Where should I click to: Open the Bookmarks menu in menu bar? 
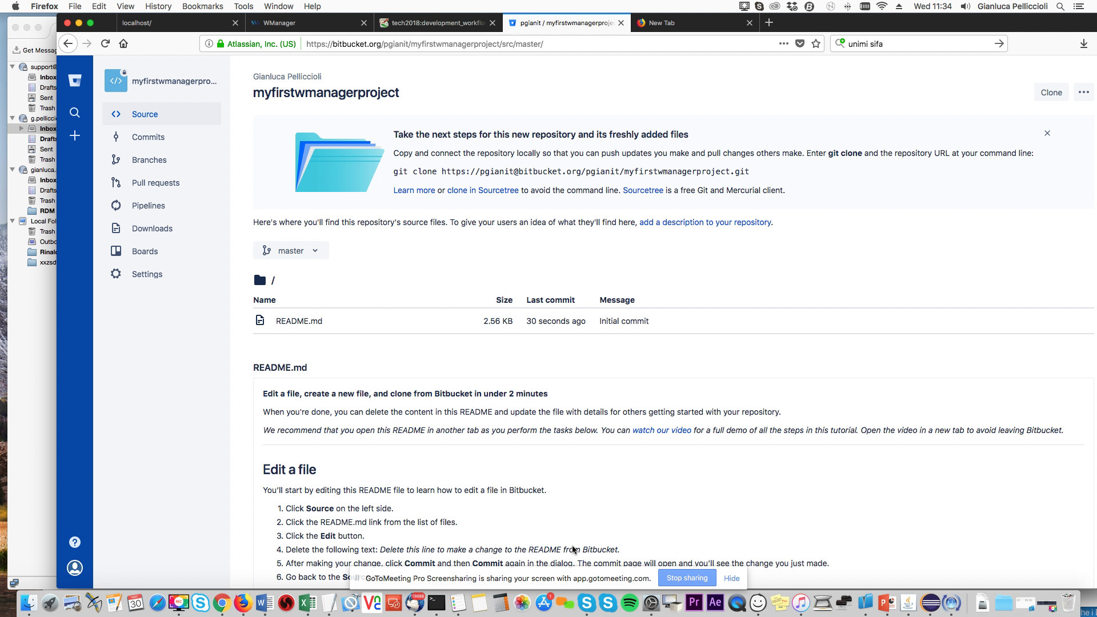(x=202, y=6)
